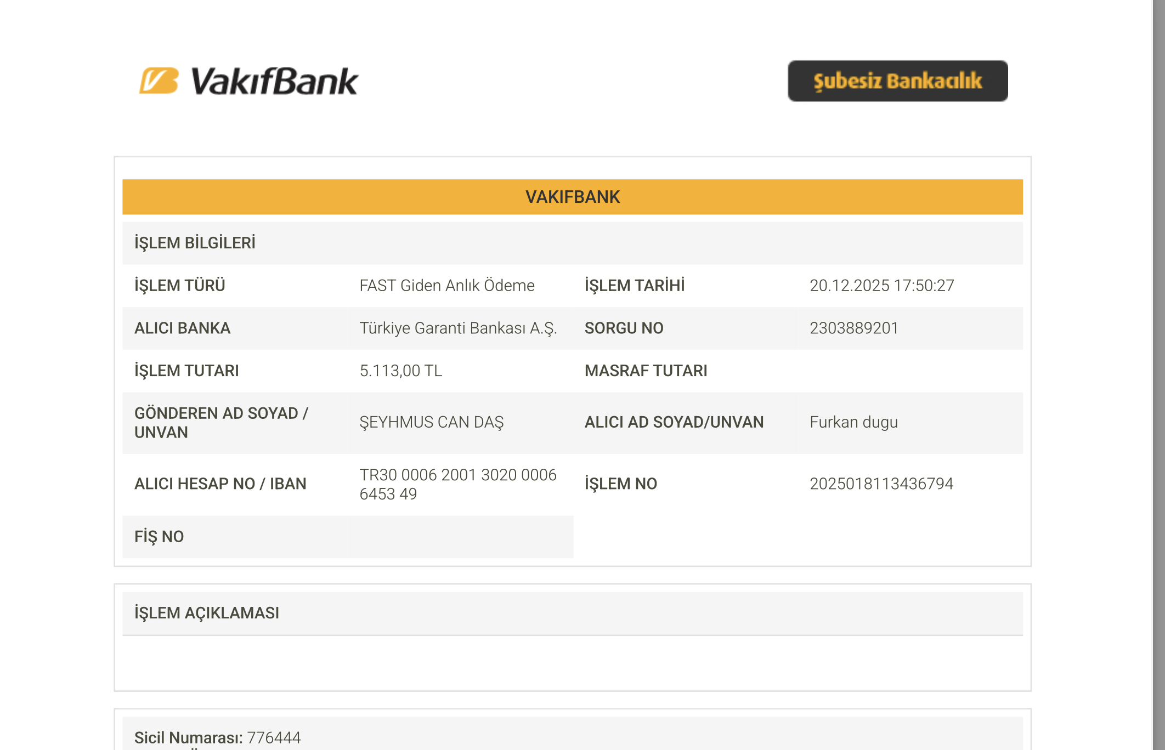Click the İŞLEM NO label
This screenshot has width=1165, height=750.
click(621, 484)
